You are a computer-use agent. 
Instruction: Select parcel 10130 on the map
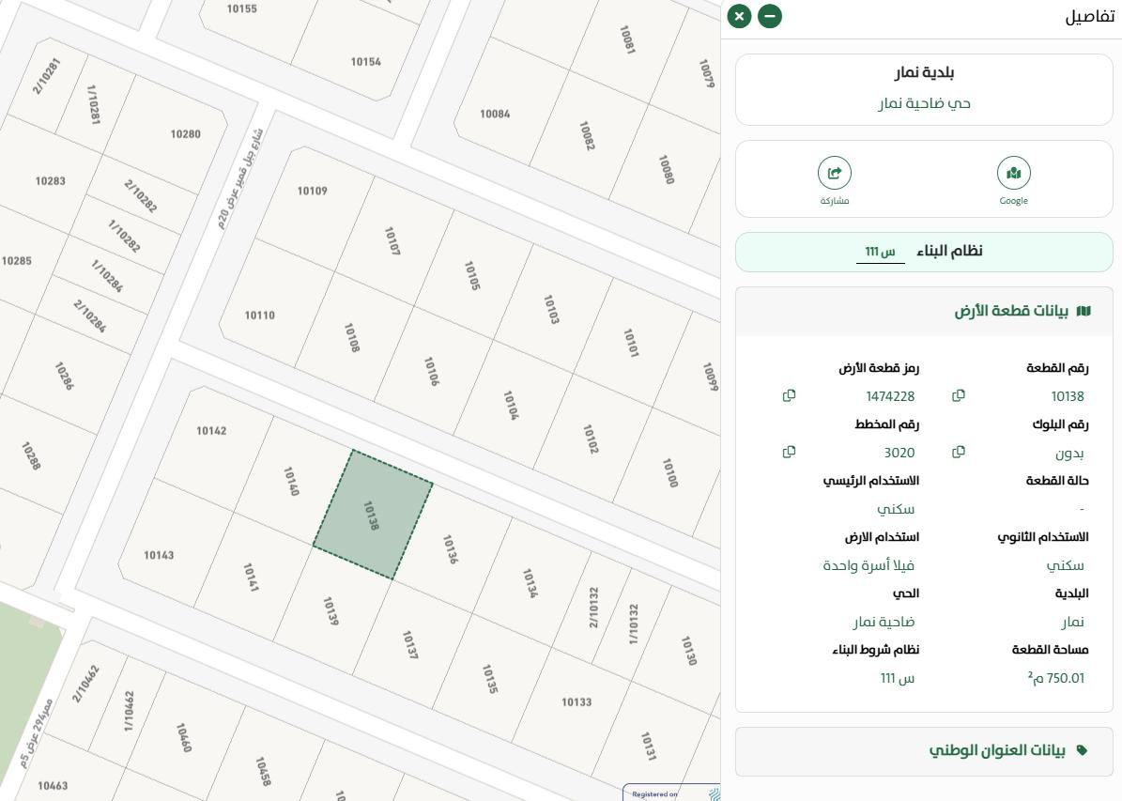click(x=688, y=651)
